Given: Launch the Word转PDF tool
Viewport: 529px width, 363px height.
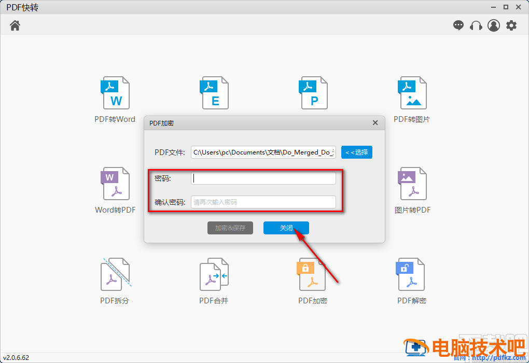Looking at the screenshot, I should [115, 191].
